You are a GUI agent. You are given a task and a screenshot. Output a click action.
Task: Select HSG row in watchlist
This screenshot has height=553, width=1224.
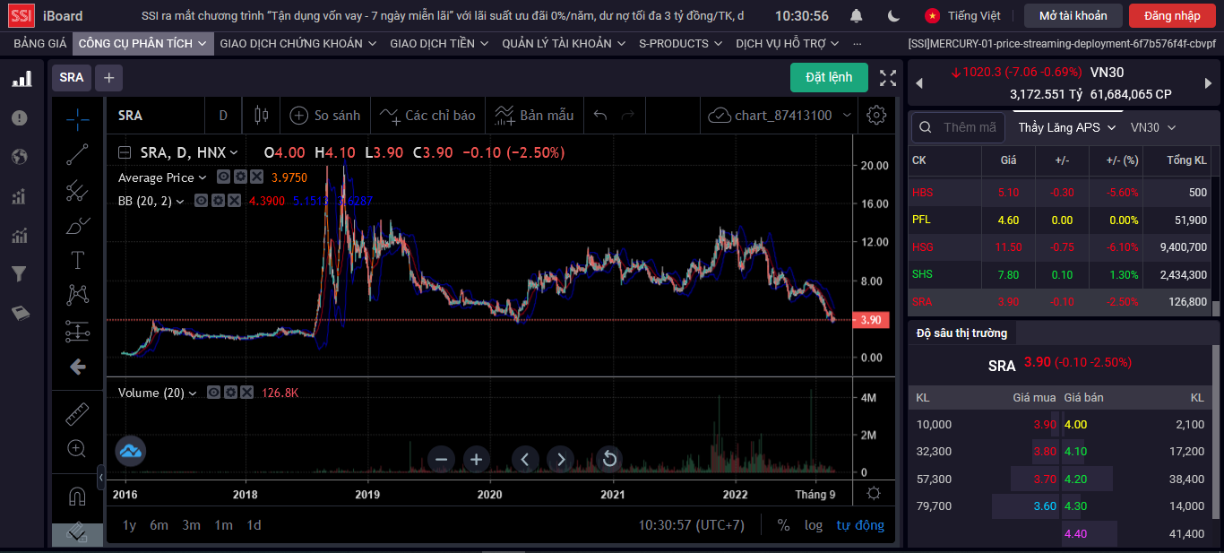click(x=1060, y=246)
